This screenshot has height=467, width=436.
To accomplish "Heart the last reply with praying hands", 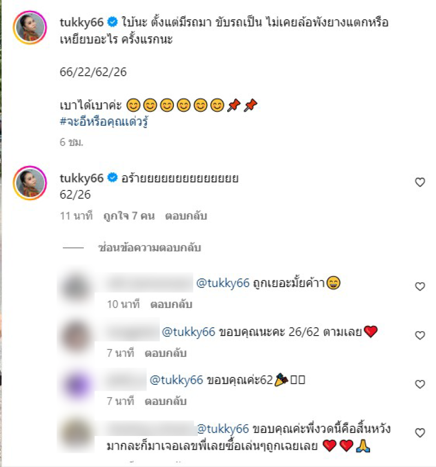I will (x=420, y=433).
